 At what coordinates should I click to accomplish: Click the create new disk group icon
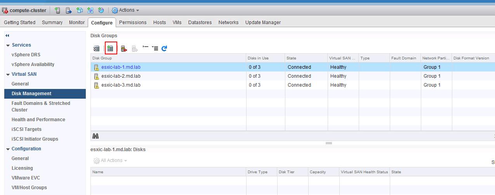coord(111,48)
